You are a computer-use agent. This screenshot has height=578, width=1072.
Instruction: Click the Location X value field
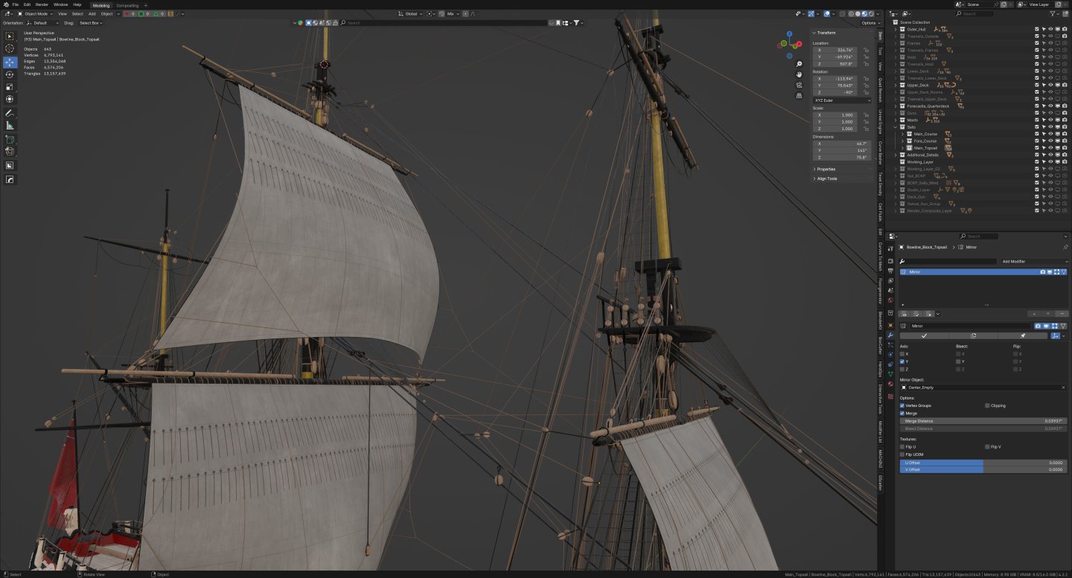(x=836, y=50)
